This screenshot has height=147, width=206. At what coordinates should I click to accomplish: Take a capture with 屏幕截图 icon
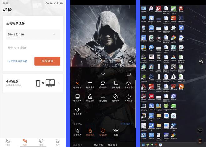coord(116,83)
